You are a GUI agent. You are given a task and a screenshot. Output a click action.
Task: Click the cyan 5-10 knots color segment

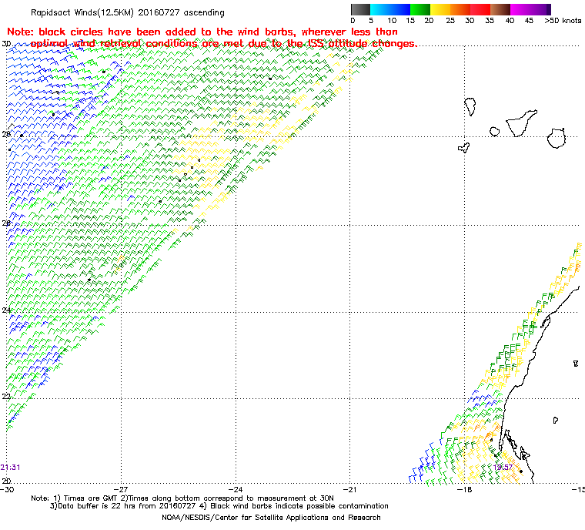pos(380,9)
